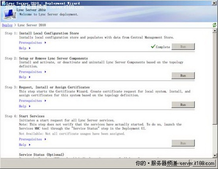218x169 pixels.
Task: Click the Lync Server computer logo
Action: point(10,14)
